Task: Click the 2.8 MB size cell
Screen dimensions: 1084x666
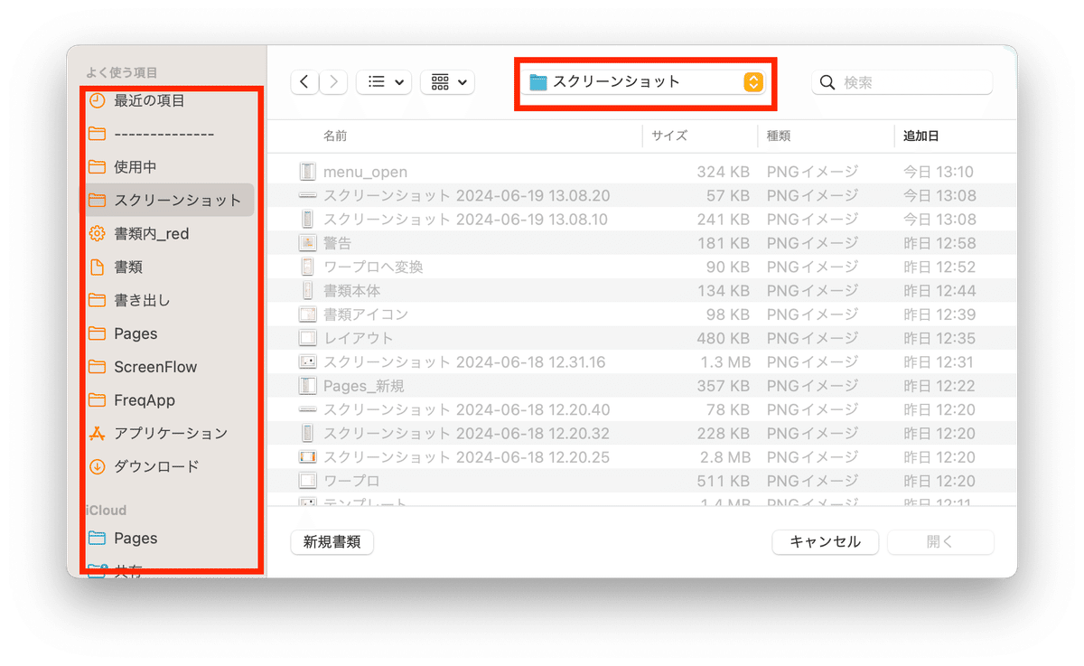Action: click(725, 457)
